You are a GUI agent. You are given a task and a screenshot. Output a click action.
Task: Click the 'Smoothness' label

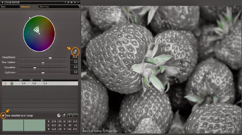click(9, 57)
